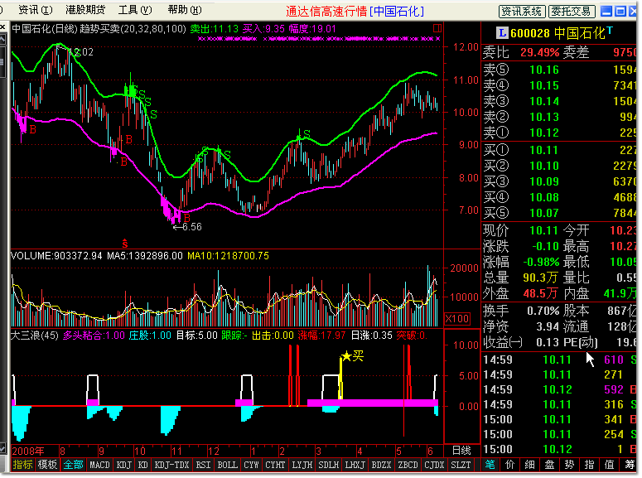Image resolution: width=642 pixels, height=478 pixels.
Task: Switch to the BOLL indicator
Action: tap(227, 465)
